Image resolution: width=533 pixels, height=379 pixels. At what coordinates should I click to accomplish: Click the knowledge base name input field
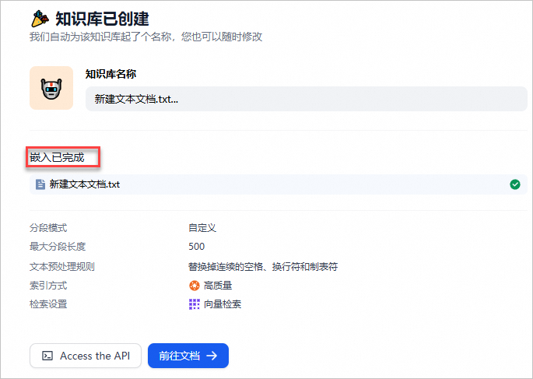tap(306, 100)
